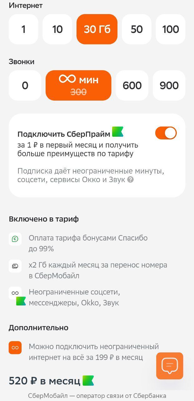The width and height of the screenshot is (194, 401).
Task: Select 10 GB internet option
Action: (57, 29)
